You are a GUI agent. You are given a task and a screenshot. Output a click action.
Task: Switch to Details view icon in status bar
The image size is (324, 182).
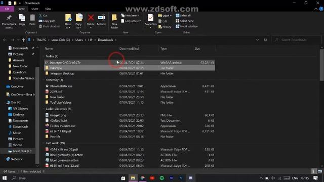tap(314, 171)
